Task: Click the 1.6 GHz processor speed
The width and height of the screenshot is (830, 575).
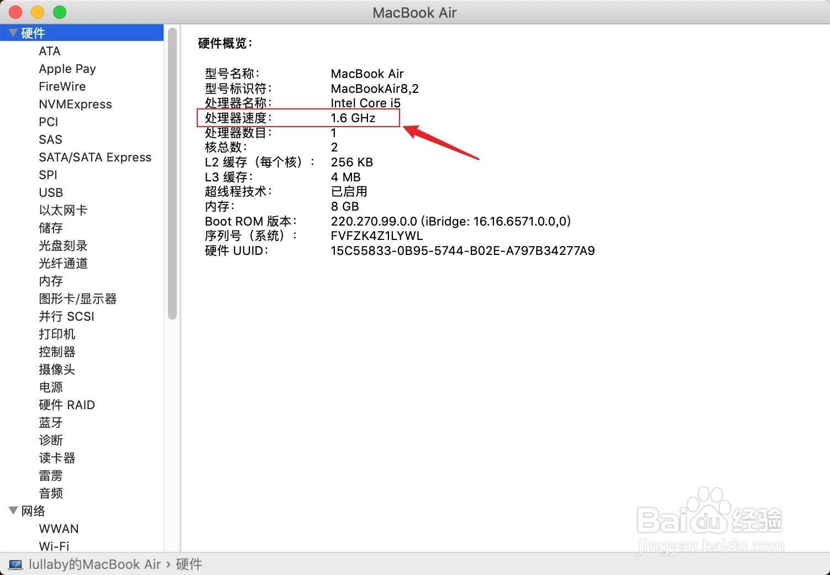Action: click(353, 118)
